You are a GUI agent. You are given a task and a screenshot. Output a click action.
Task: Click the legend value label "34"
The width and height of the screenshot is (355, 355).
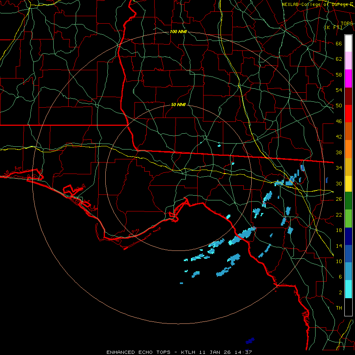(339, 168)
